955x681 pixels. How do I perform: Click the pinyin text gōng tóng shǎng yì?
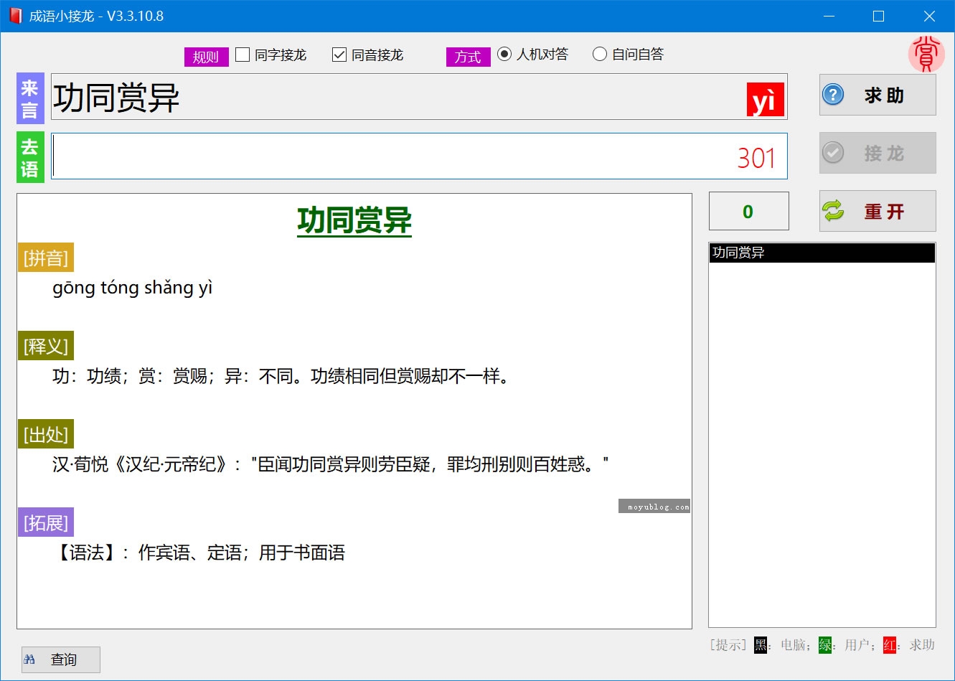[133, 288]
